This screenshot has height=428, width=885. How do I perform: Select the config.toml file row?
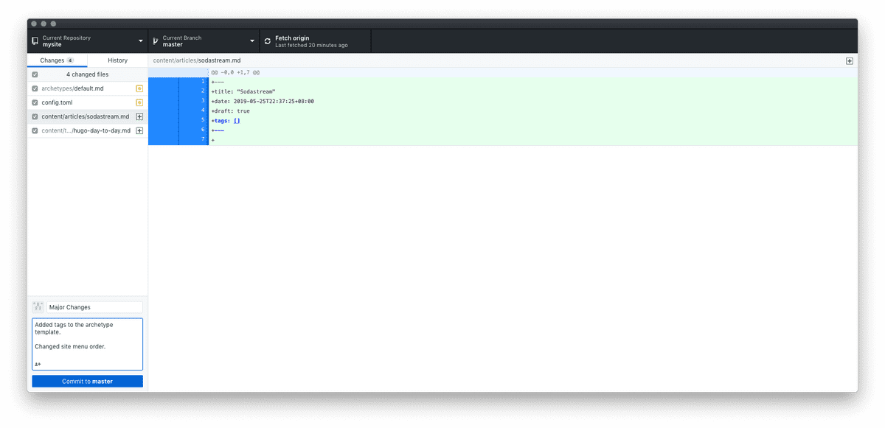(88, 102)
